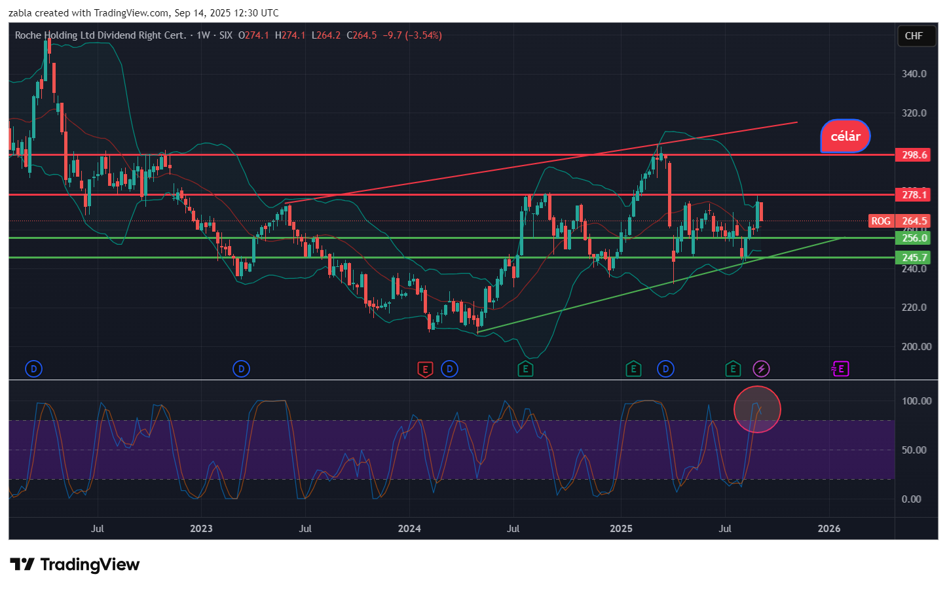Click the dividend marker nearest the 2023 label
947x589 pixels.
pos(241,369)
